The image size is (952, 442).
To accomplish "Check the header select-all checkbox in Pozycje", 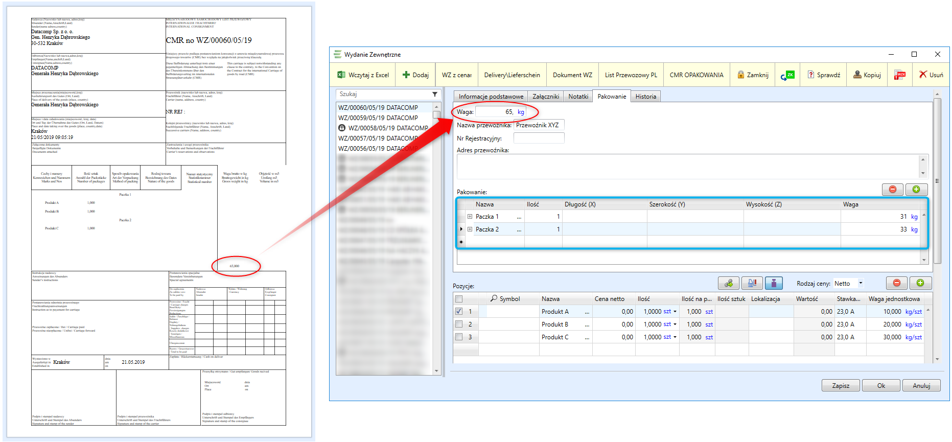I will [459, 299].
